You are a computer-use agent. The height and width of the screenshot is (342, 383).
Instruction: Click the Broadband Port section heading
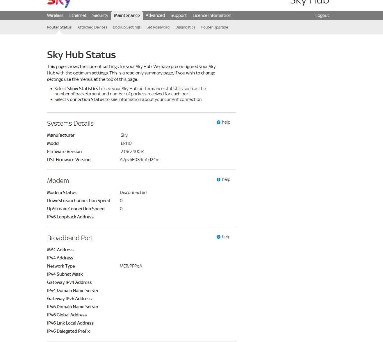(70, 238)
